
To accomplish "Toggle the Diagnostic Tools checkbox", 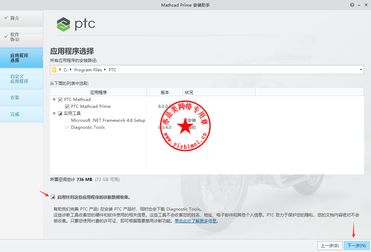I will [x=67, y=127].
